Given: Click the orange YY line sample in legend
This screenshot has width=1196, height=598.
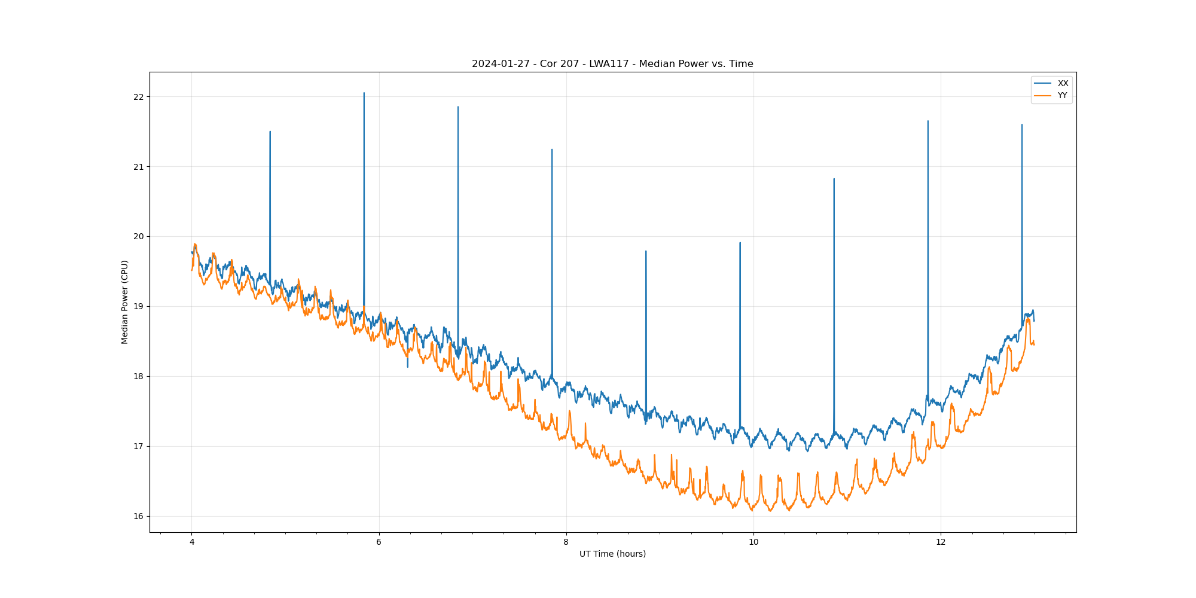Looking at the screenshot, I should coord(1043,96).
